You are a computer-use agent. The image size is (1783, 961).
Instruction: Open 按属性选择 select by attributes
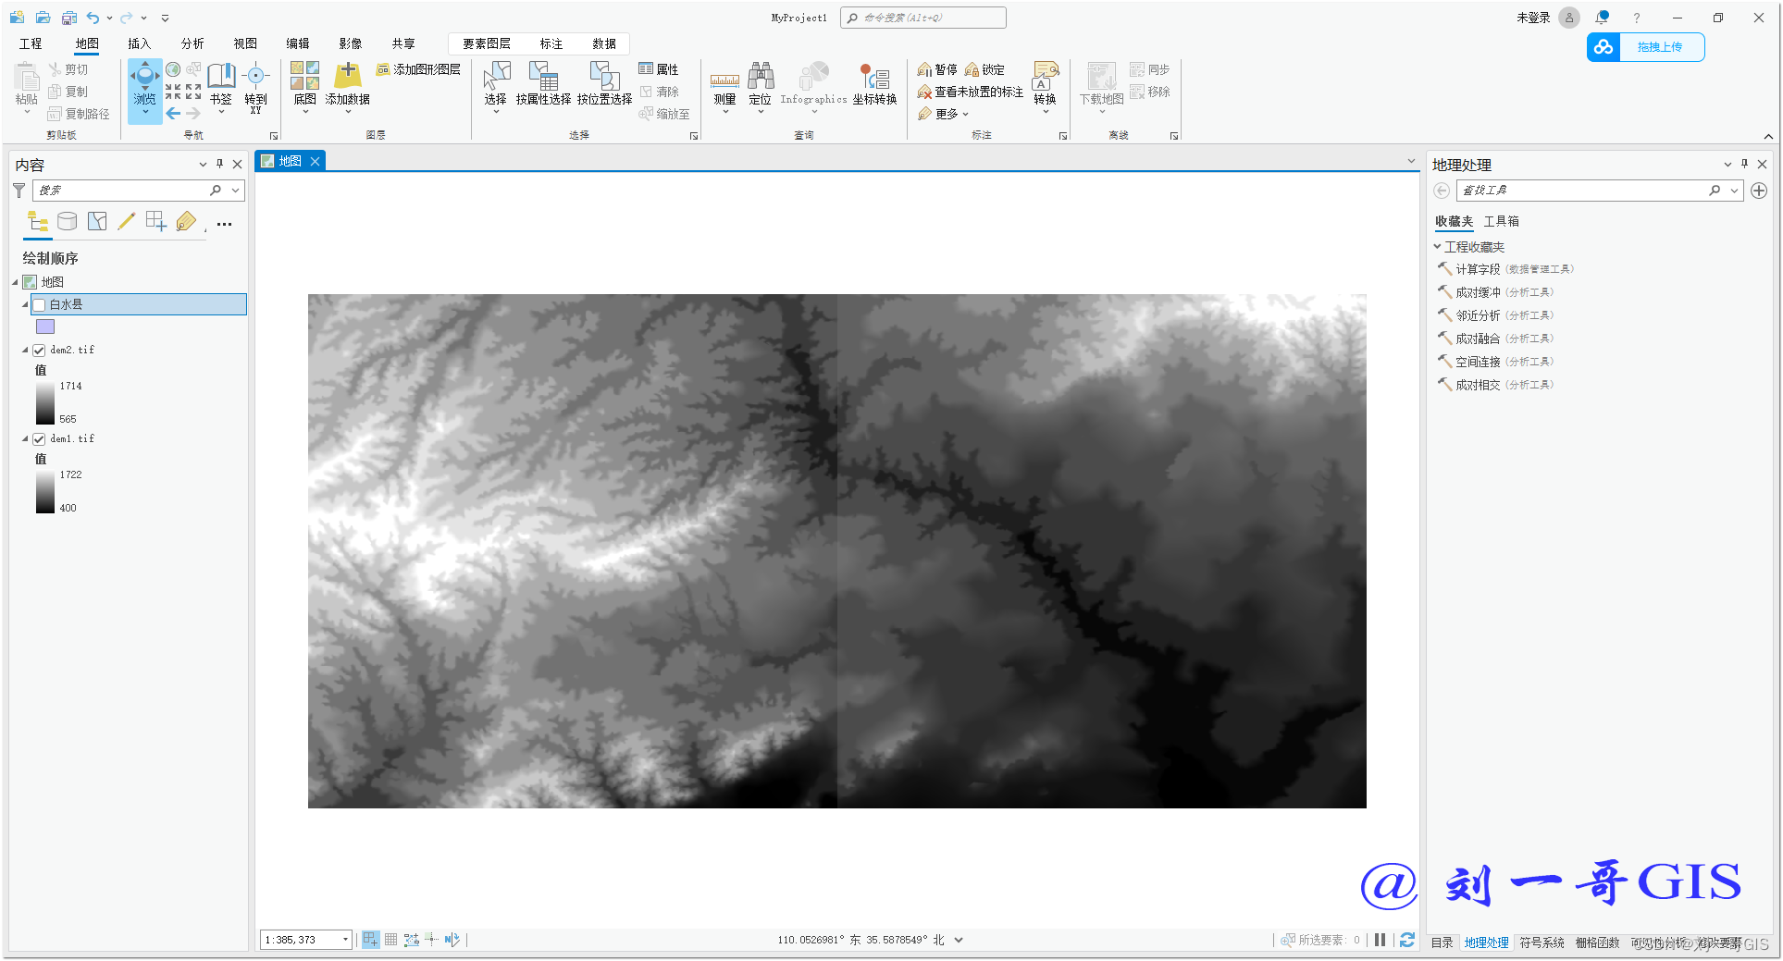(x=543, y=84)
